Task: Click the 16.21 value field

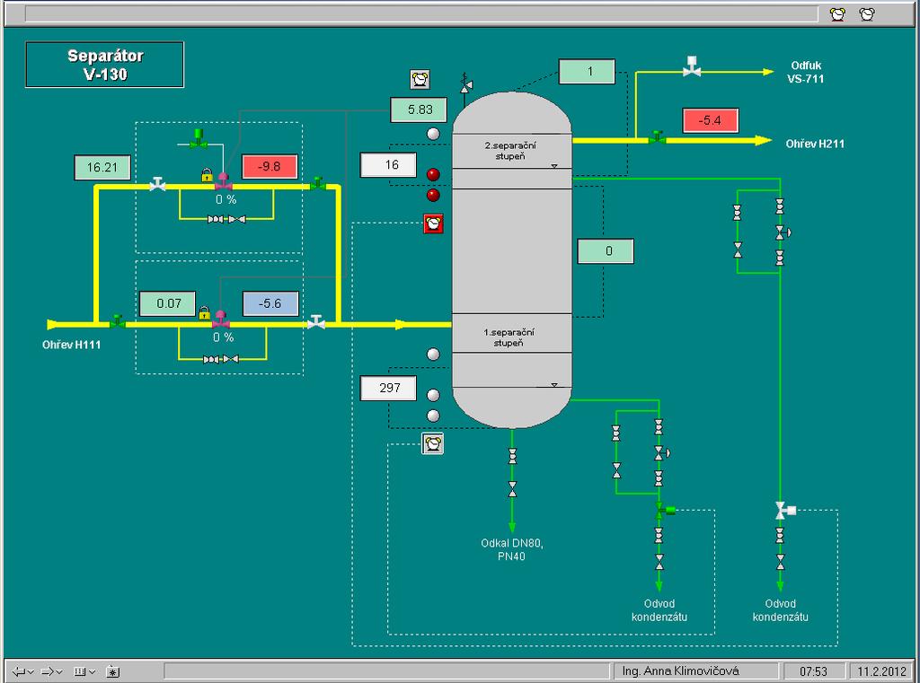Action: (x=102, y=168)
